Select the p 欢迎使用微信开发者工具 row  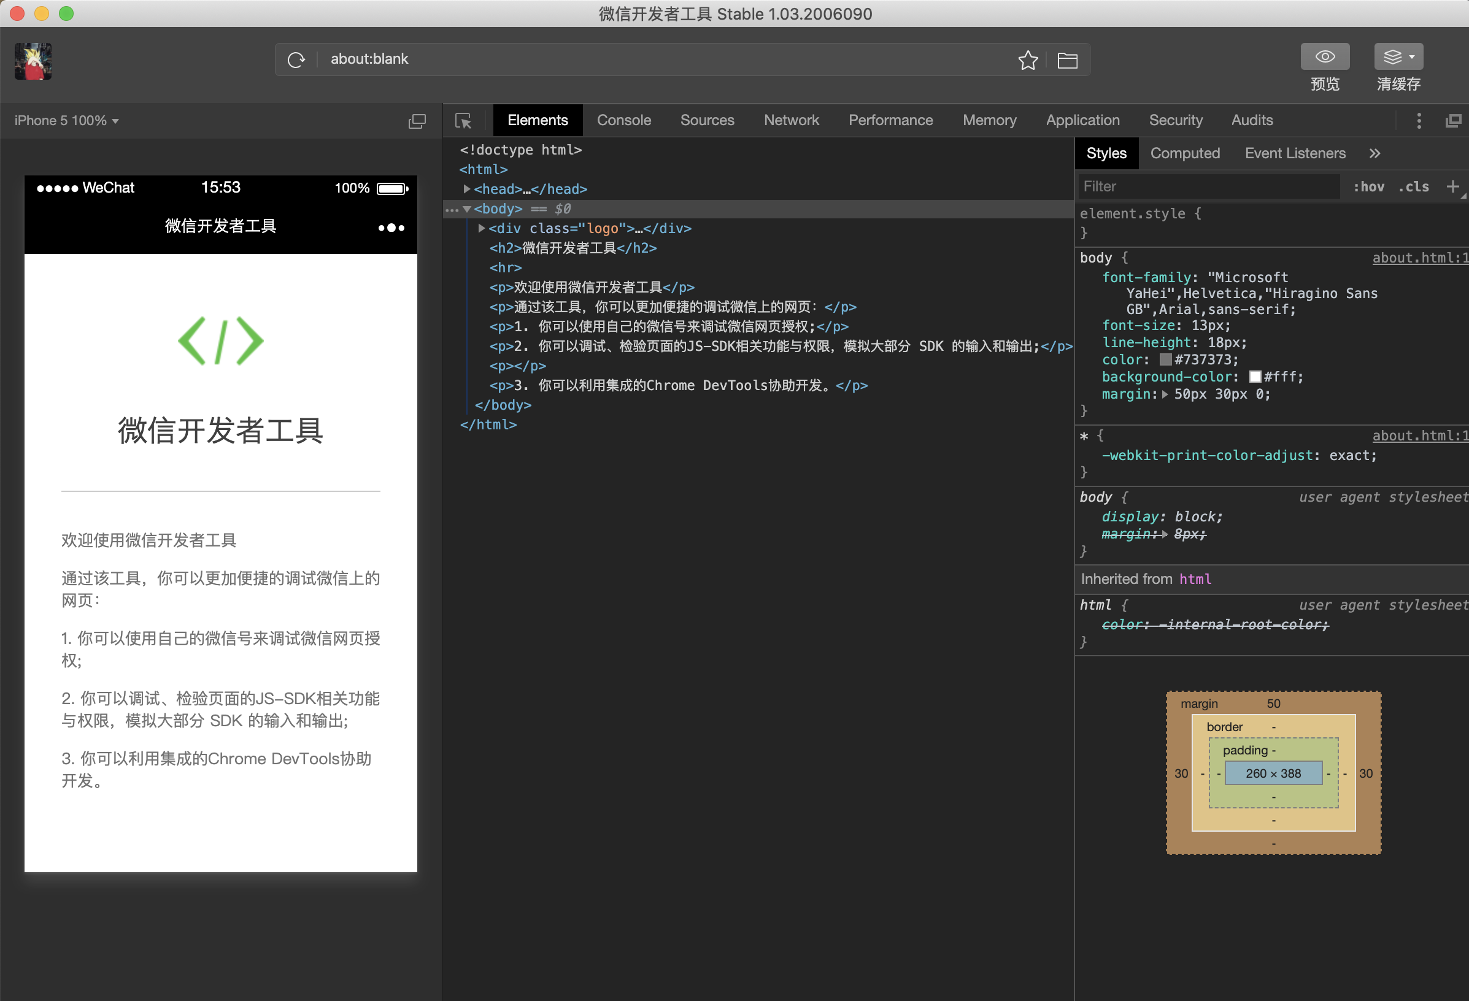[592, 287]
